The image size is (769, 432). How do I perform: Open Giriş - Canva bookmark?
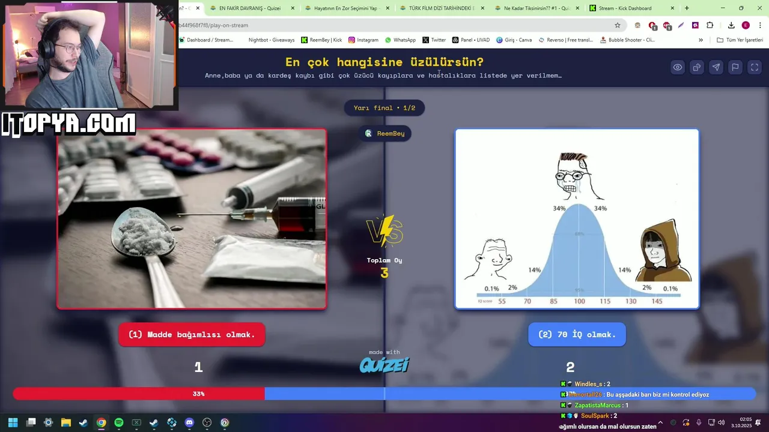514,40
